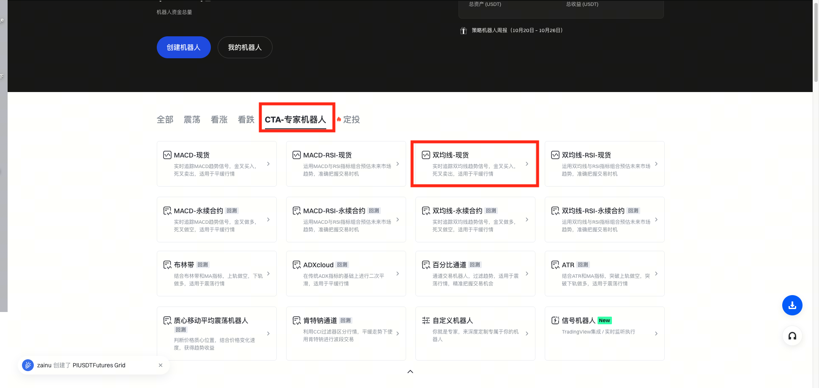Click the 自定义机器人 sliders icon
819x388 pixels.
click(426, 320)
